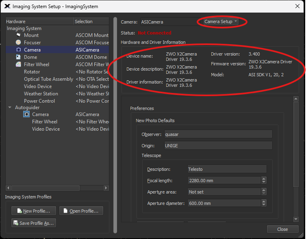Click Save Profile As button
This screenshot has height=239, width=306.
tap(34, 223)
